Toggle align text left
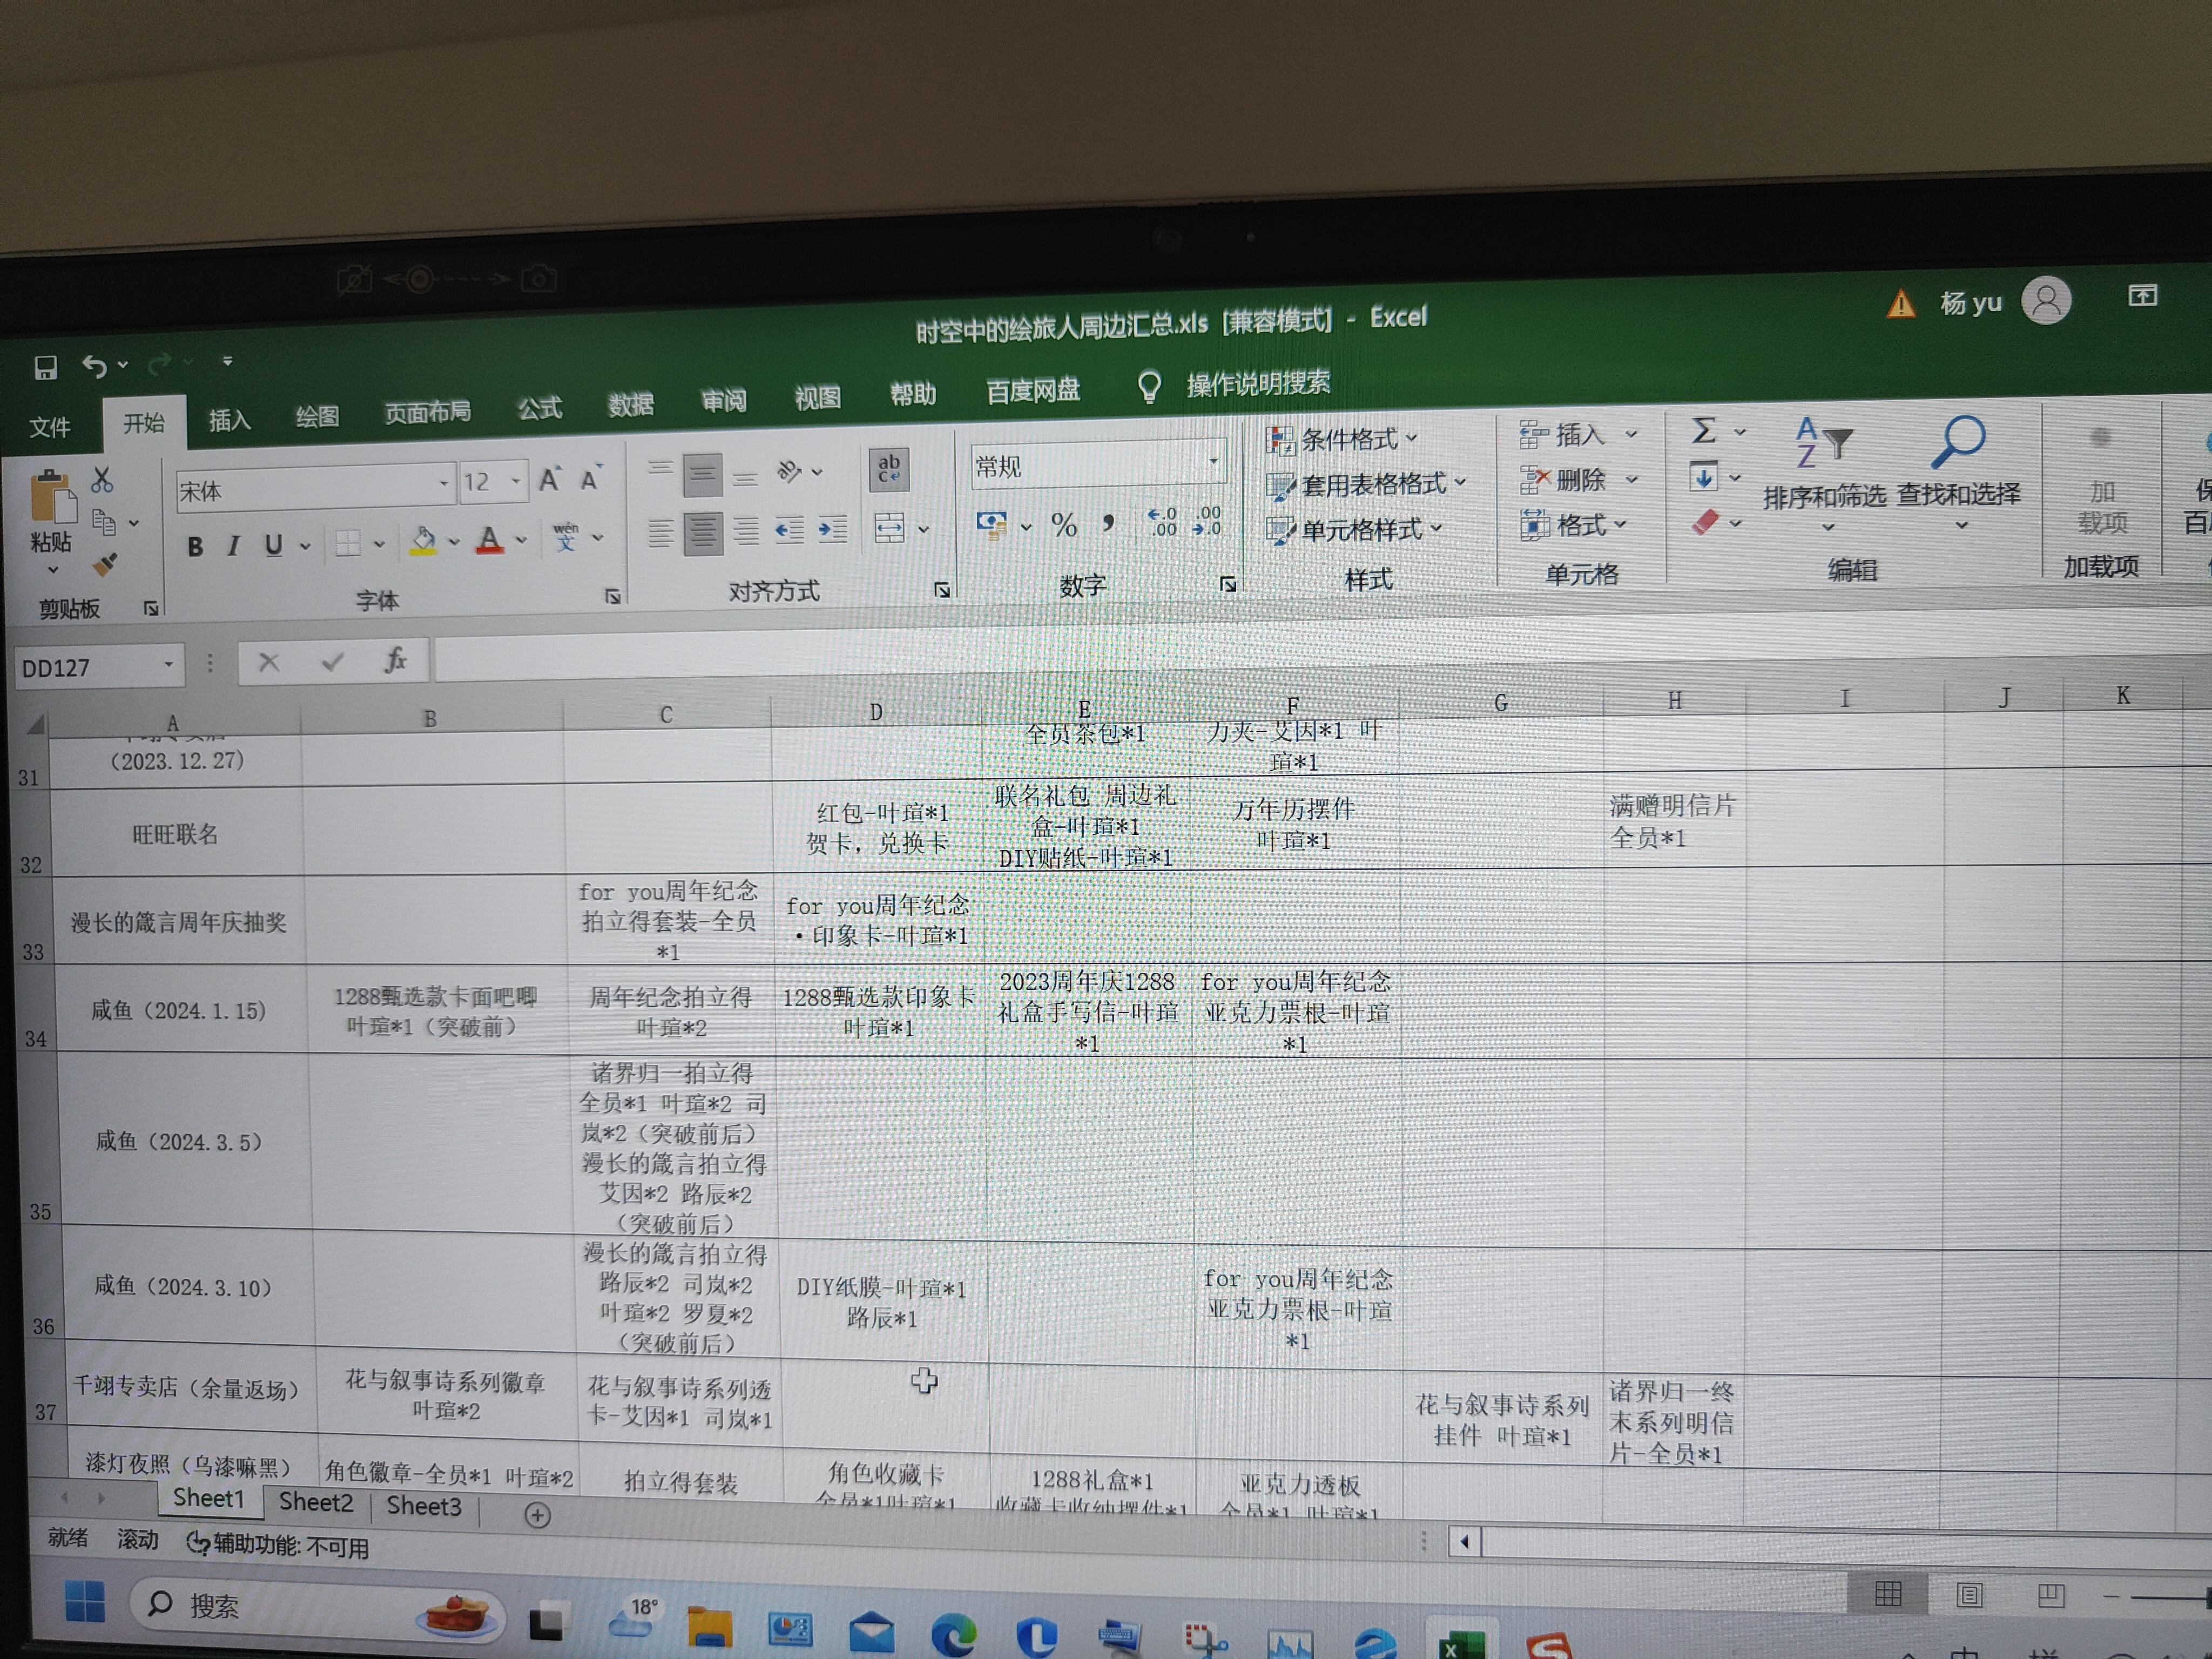This screenshot has height=1659, width=2212. (660, 533)
